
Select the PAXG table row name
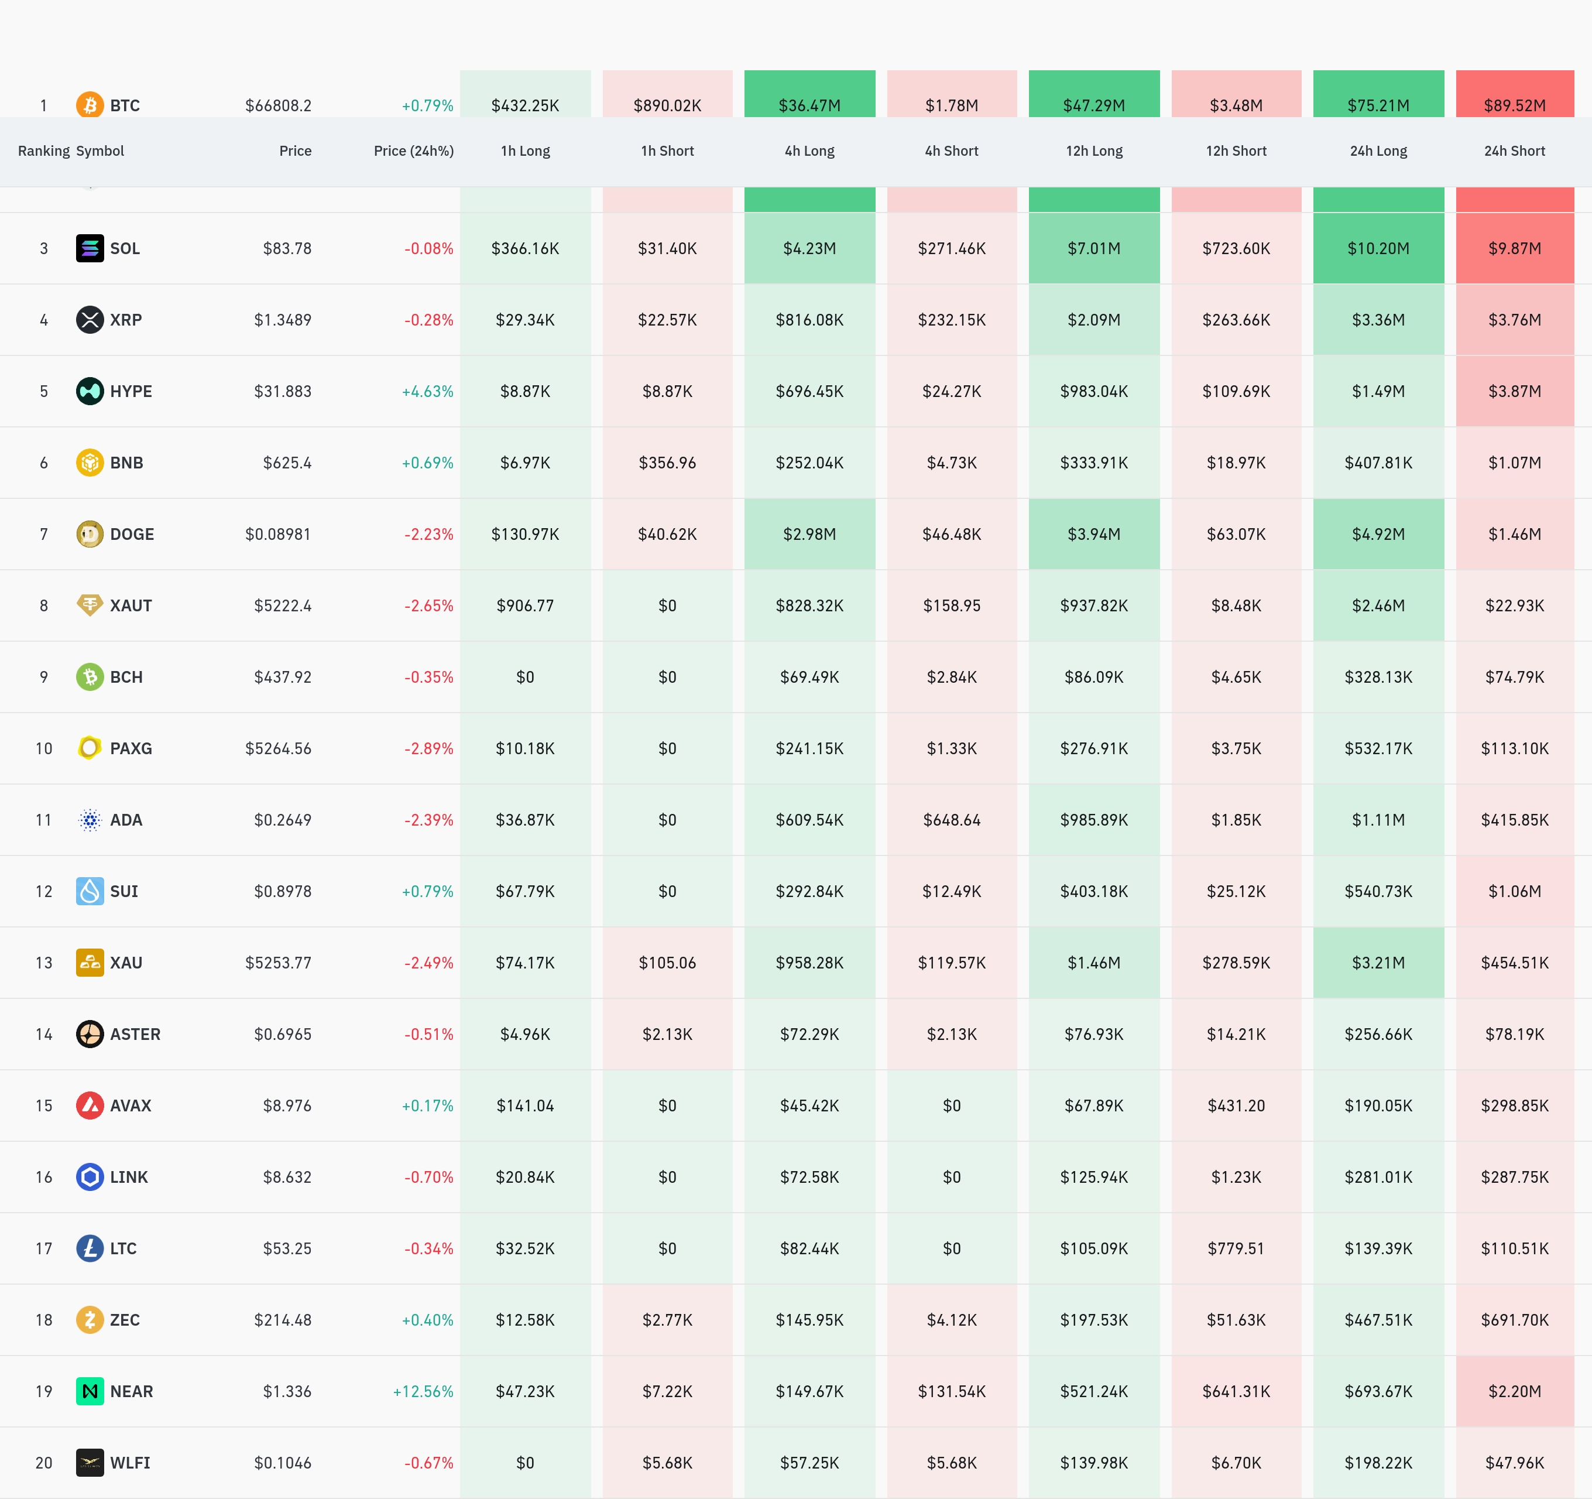(x=131, y=748)
